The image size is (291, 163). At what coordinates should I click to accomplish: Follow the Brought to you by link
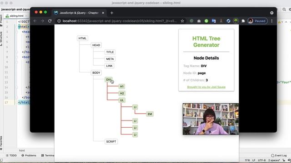click(x=206, y=87)
